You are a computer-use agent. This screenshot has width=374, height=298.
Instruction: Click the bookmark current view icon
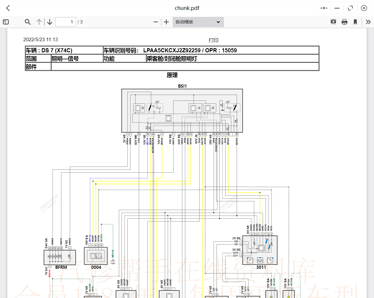tap(355, 22)
